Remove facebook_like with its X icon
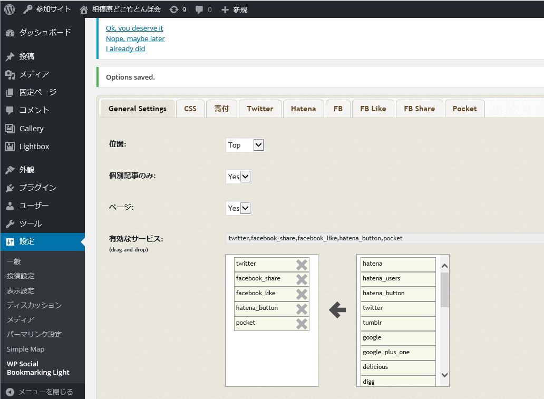The width and height of the screenshot is (544, 399). [302, 294]
